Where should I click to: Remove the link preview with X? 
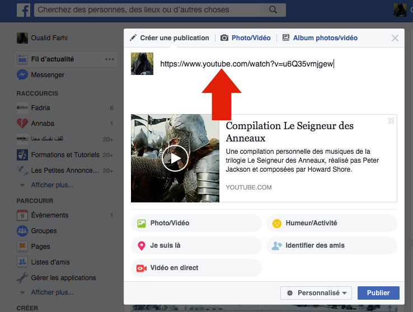pos(391,121)
